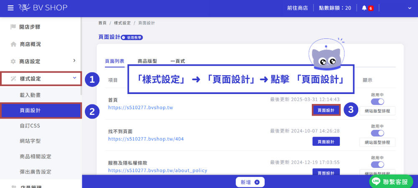Click the 頁面設計 button for 首頁

326,110
